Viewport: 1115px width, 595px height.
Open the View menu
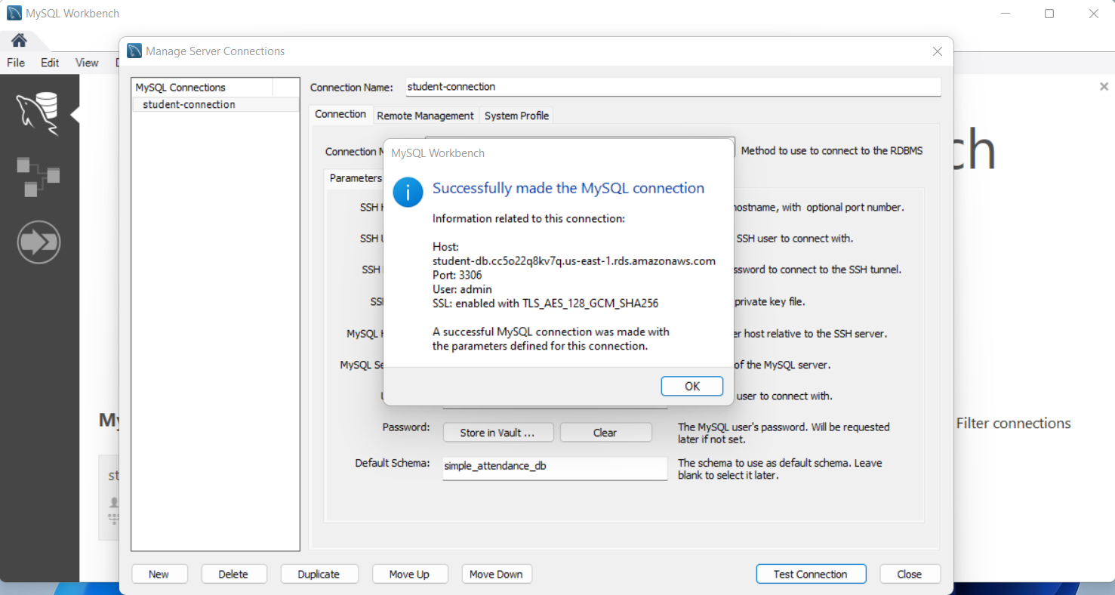click(87, 63)
